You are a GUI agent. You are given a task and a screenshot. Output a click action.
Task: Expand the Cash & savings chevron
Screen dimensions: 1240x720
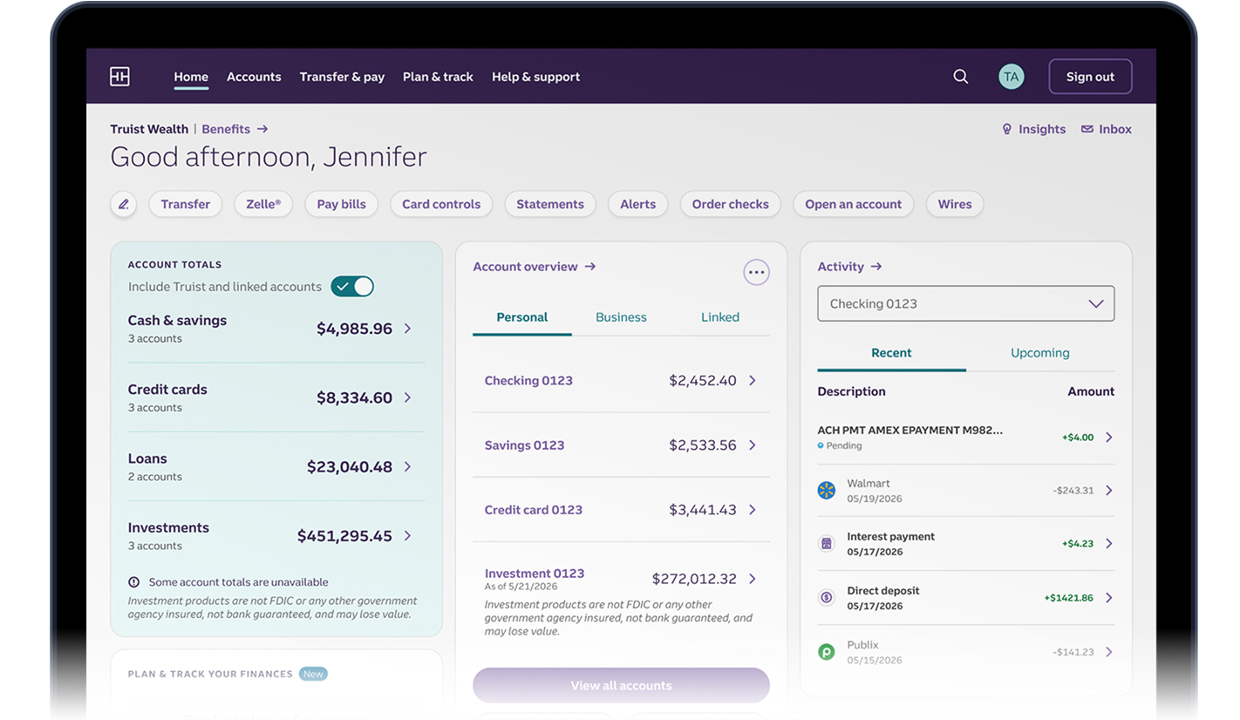coord(407,329)
